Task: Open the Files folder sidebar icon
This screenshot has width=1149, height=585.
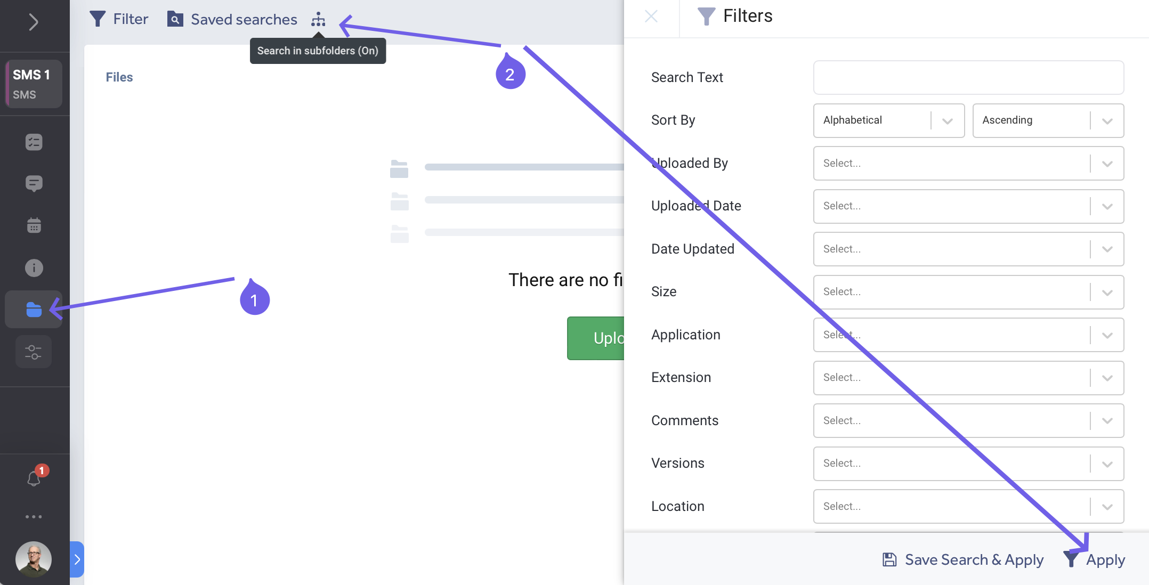Action: [x=34, y=309]
